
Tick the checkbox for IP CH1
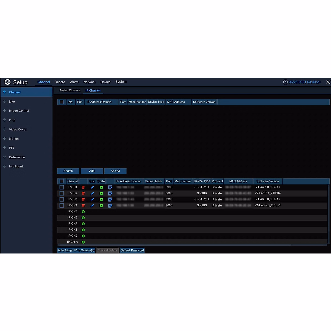(x=62, y=187)
